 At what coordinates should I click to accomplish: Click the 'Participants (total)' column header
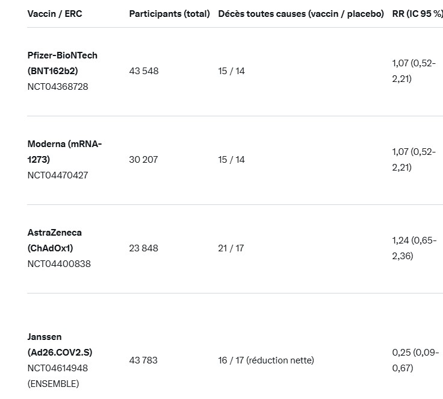[x=169, y=13]
